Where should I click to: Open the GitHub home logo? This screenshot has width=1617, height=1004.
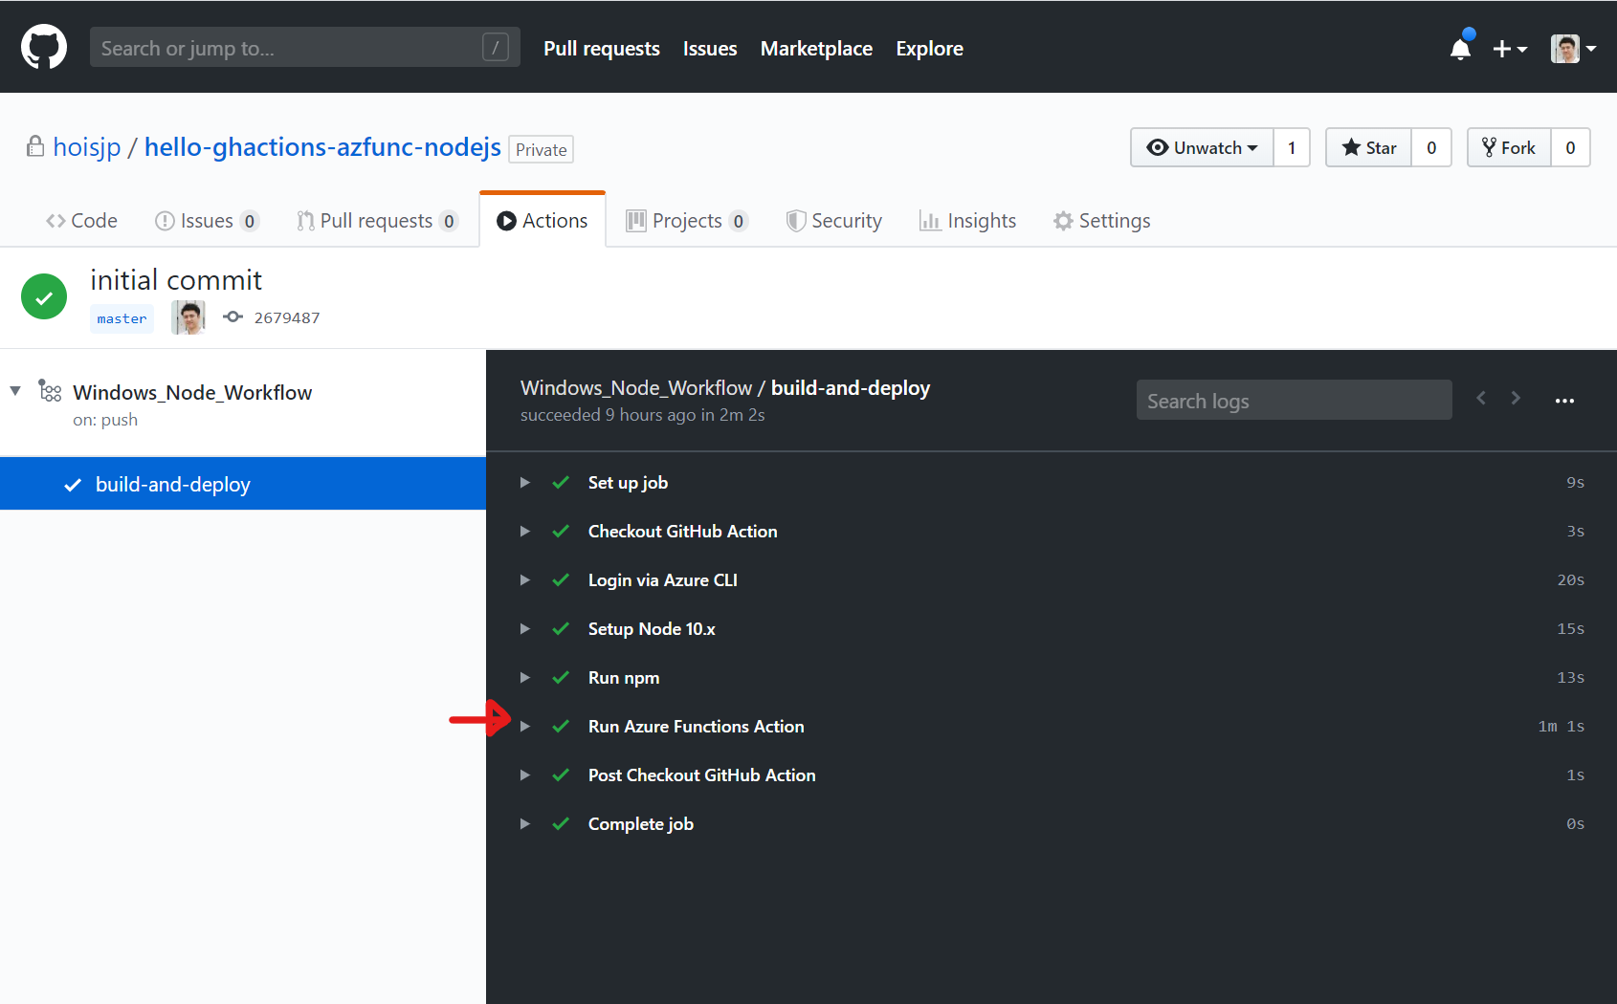tap(44, 47)
